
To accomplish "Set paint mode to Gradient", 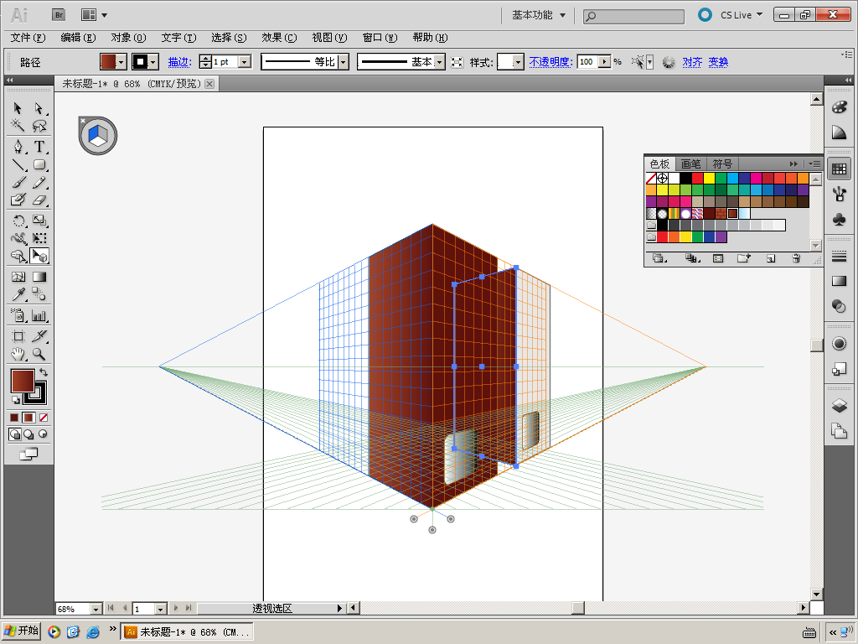I will [28, 418].
